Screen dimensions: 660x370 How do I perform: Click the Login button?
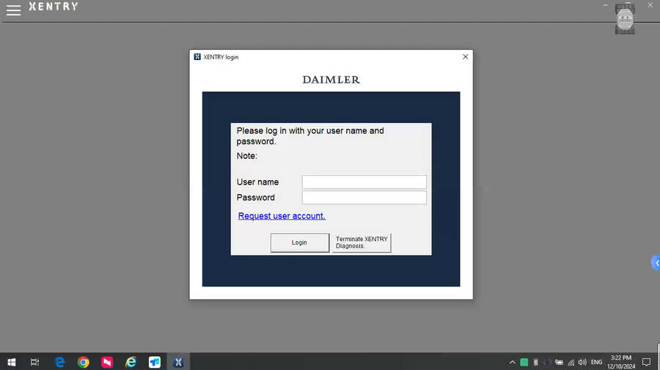click(x=300, y=243)
